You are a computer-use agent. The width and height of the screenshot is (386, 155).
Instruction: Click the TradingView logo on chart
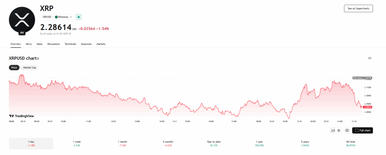click(21, 116)
